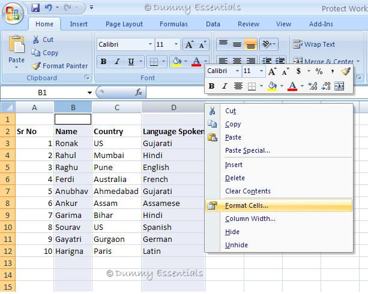368x294 pixels.
Task: Open Name Box dropdown arrow
Action: click(x=89, y=93)
